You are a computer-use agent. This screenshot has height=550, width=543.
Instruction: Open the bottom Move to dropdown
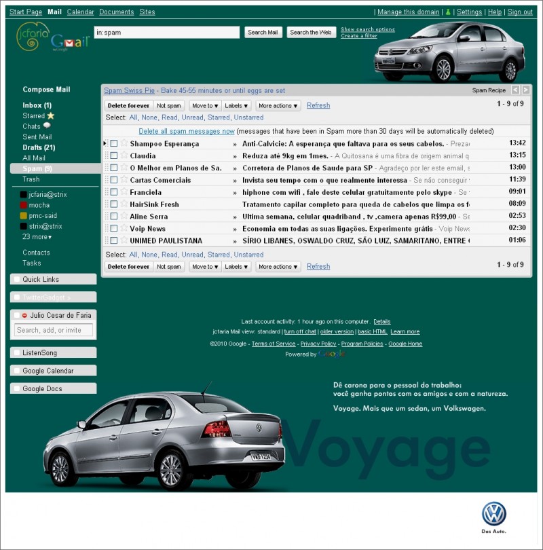[x=205, y=267]
